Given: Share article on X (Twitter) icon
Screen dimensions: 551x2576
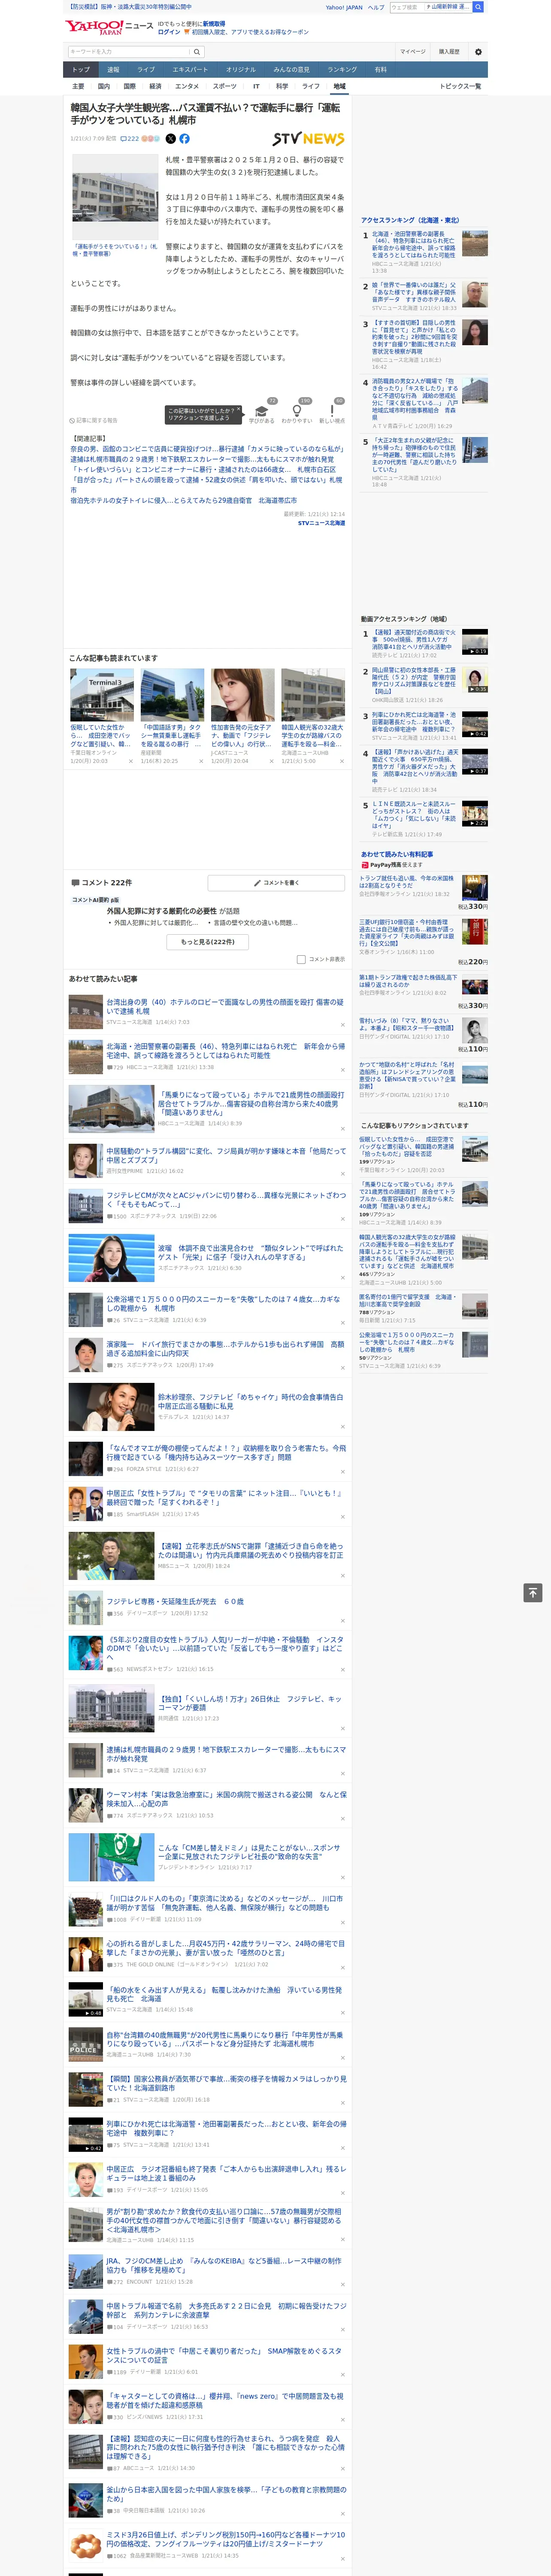Looking at the screenshot, I should click(170, 139).
